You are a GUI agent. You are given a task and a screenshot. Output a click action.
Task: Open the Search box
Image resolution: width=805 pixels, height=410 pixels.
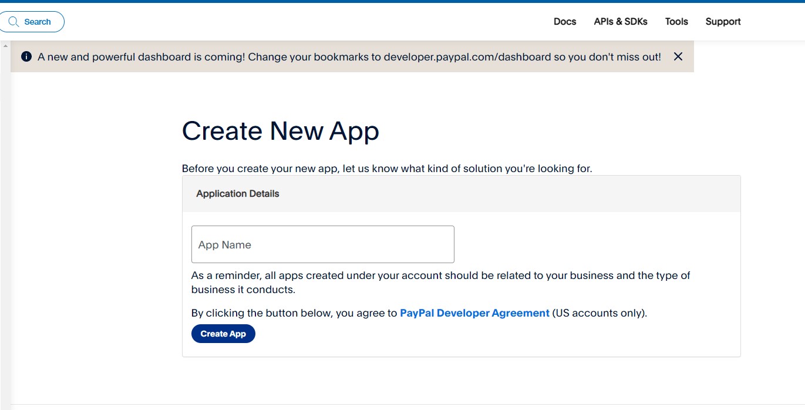(32, 22)
